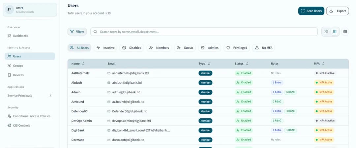The width and height of the screenshot is (356, 148).
Task: Select Users in the sidebar
Action: 30,56
